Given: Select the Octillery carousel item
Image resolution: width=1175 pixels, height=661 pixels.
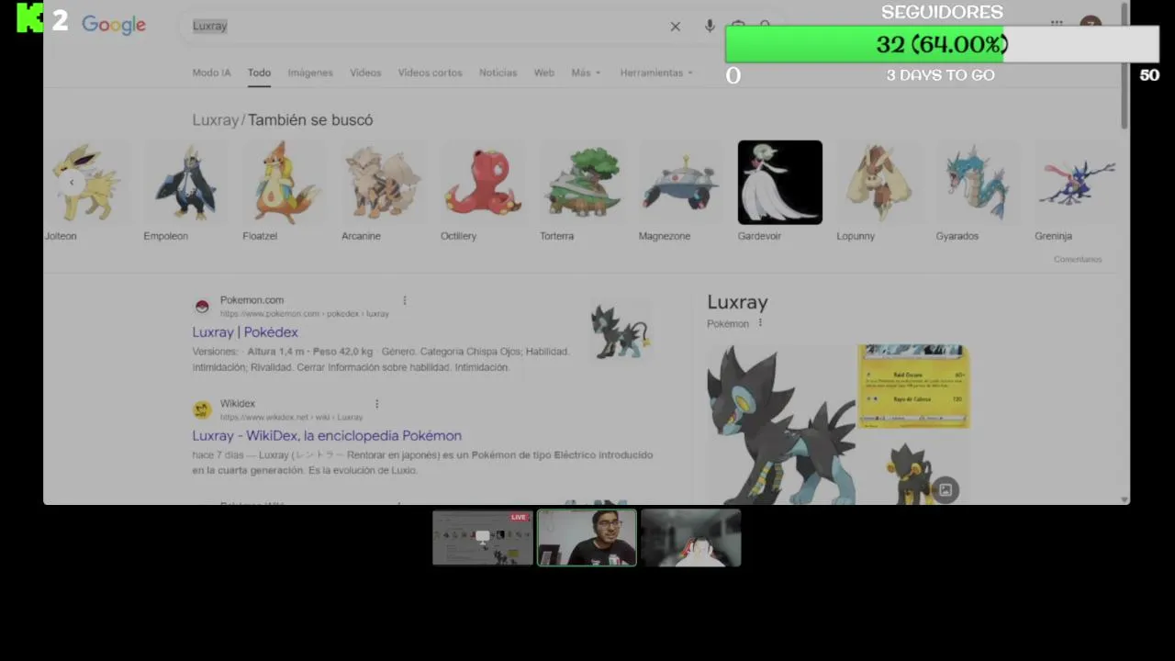Looking at the screenshot, I should click(x=483, y=191).
